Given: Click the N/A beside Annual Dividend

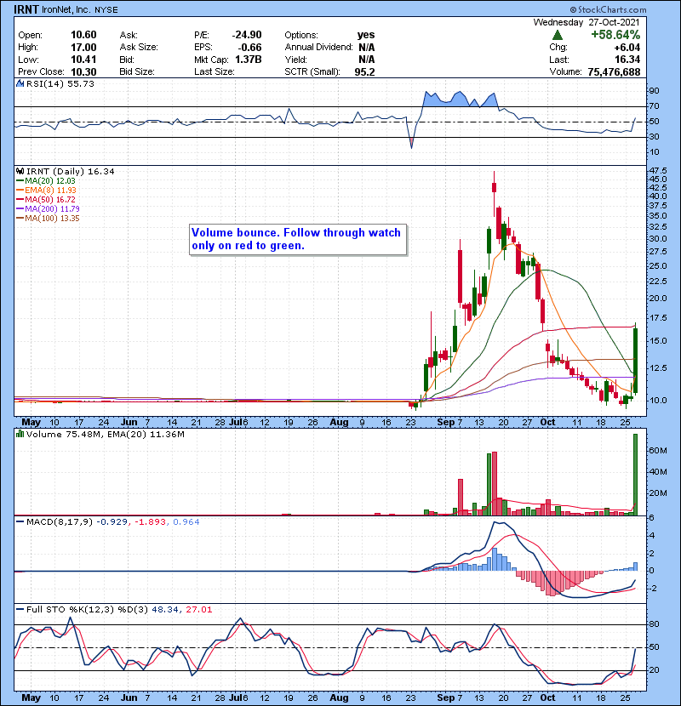Looking at the screenshot, I should coord(366,48).
